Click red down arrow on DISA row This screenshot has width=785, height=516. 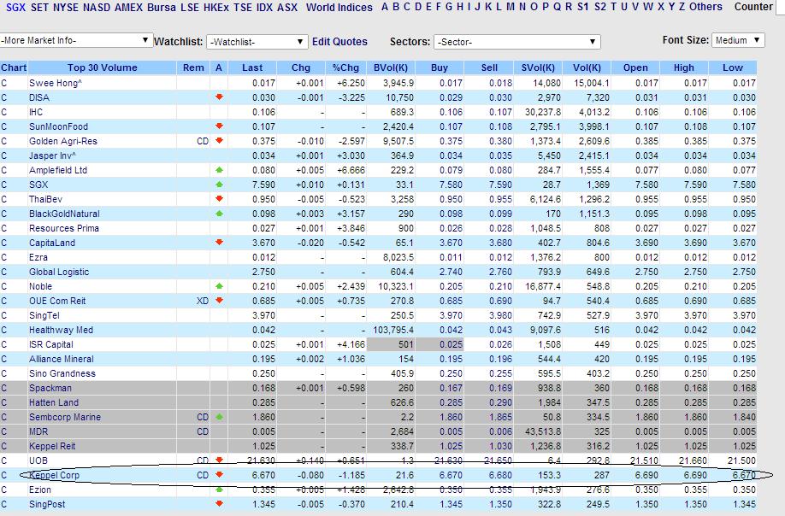pyautogui.click(x=219, y=97)
